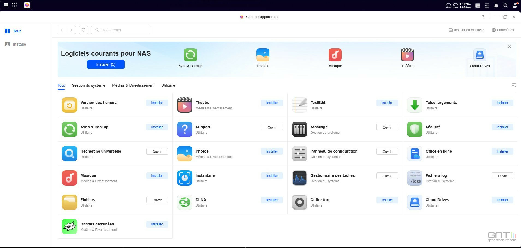Image resolution: width=521 pixels, height=248 pixels.
Task: Open the notifications bell in top bar
Action: click(496, 5)
